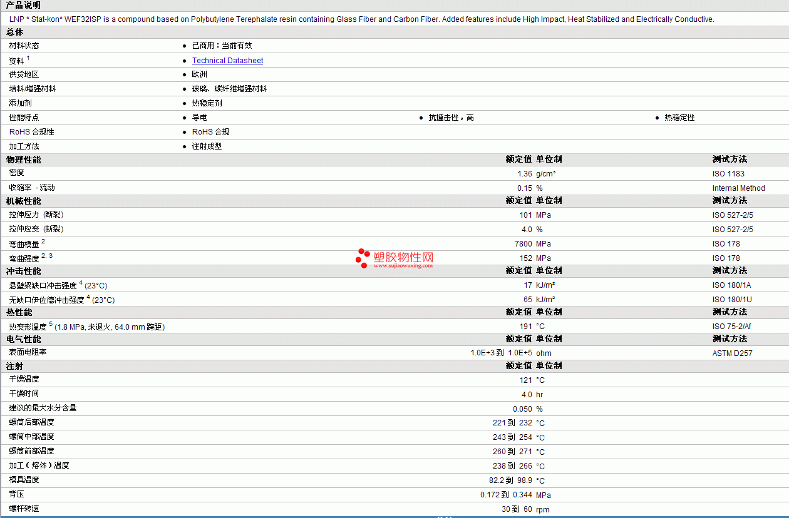
Task: Click the 热性能 section header
Action: pos(19,312)
